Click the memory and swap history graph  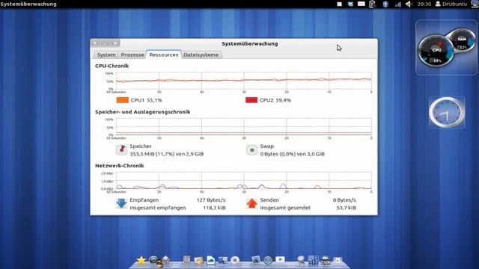(244, 127)
